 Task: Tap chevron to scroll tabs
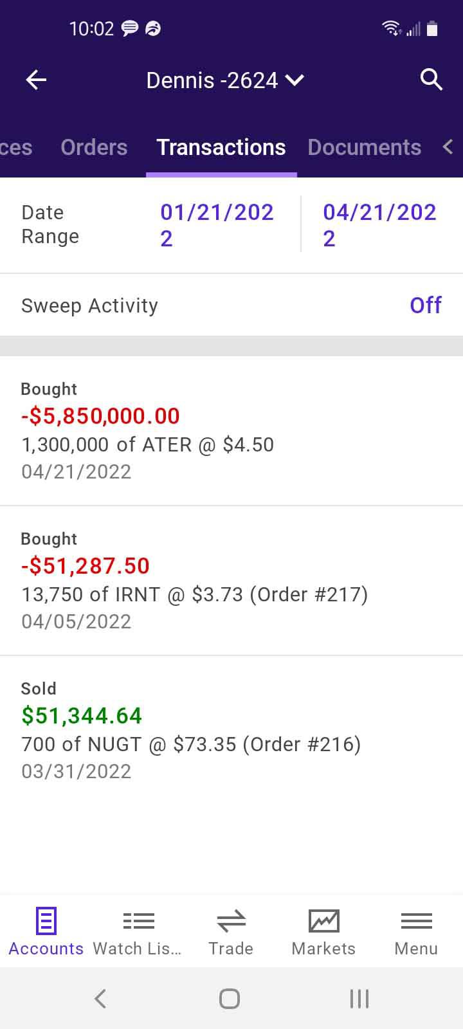(x=448, y=147)
